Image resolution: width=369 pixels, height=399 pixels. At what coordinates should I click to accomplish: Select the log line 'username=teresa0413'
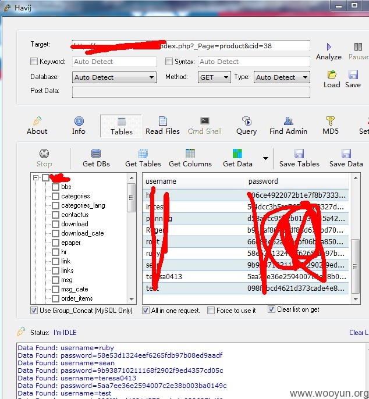click(x=77, y=378)
